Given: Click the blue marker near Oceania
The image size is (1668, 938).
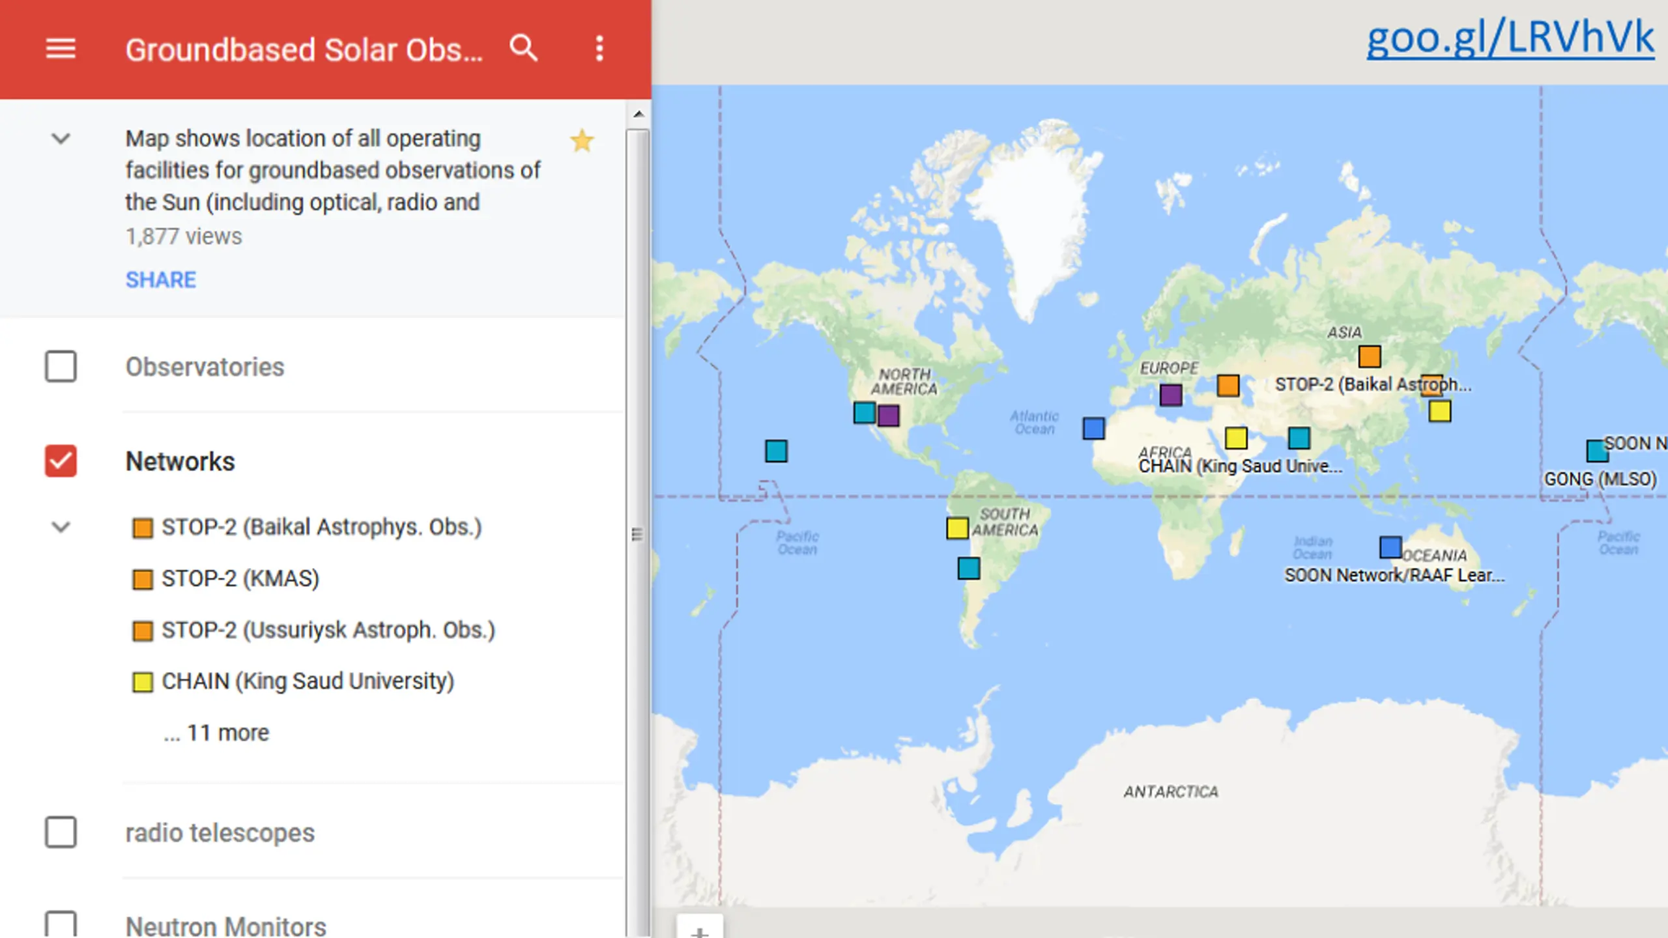Looking at the screenshot, I should tap(1390, 547).
